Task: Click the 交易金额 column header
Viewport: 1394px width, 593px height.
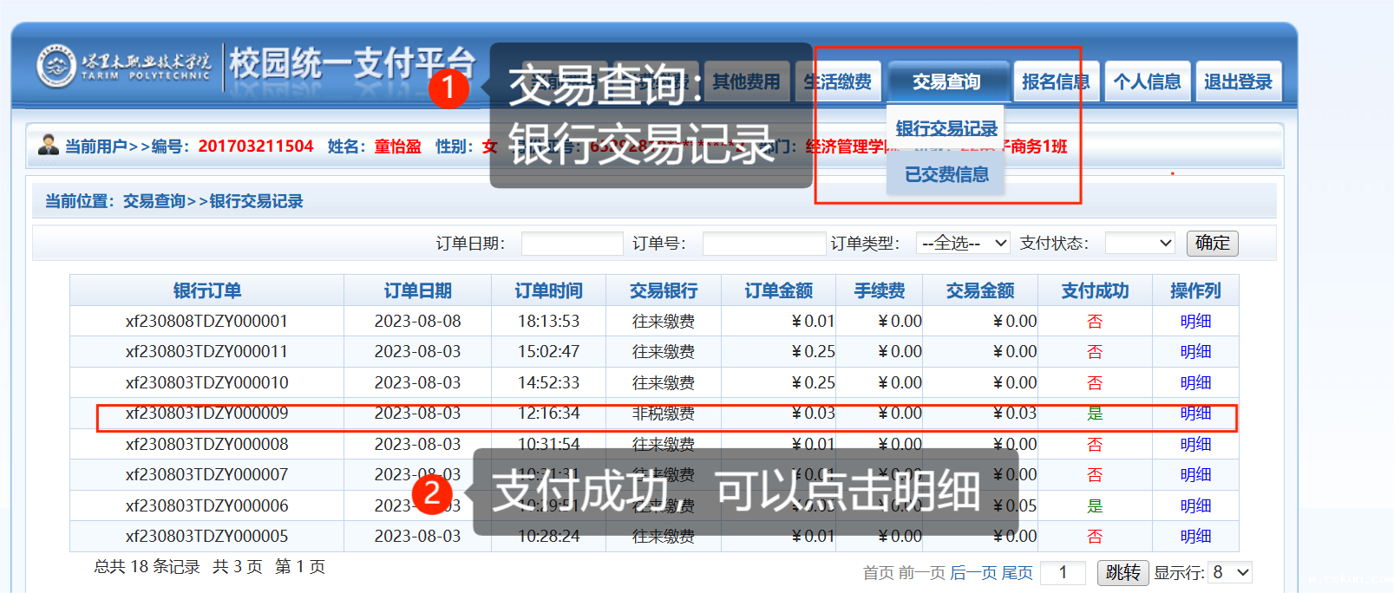Action: pyautogui.click(x=979, y=290)
